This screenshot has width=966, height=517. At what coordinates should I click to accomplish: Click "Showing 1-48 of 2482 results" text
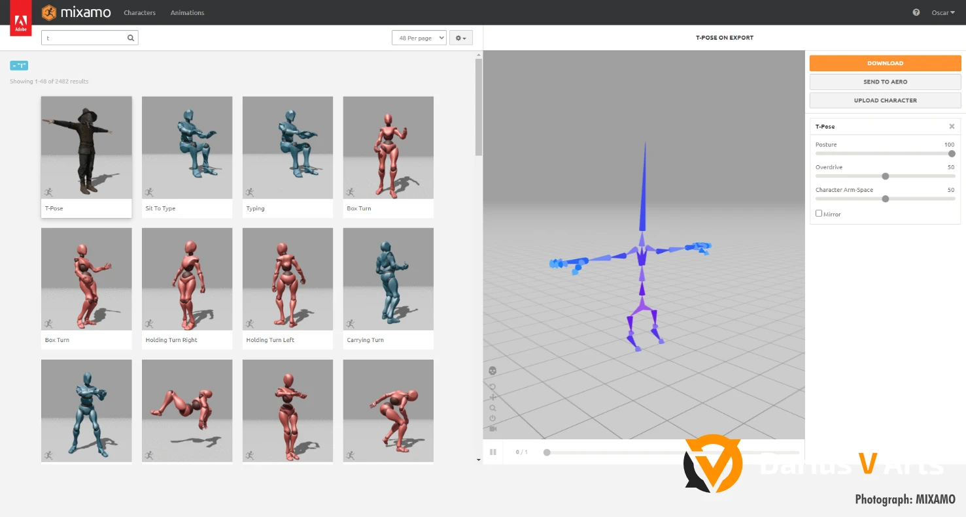[49, 82]
